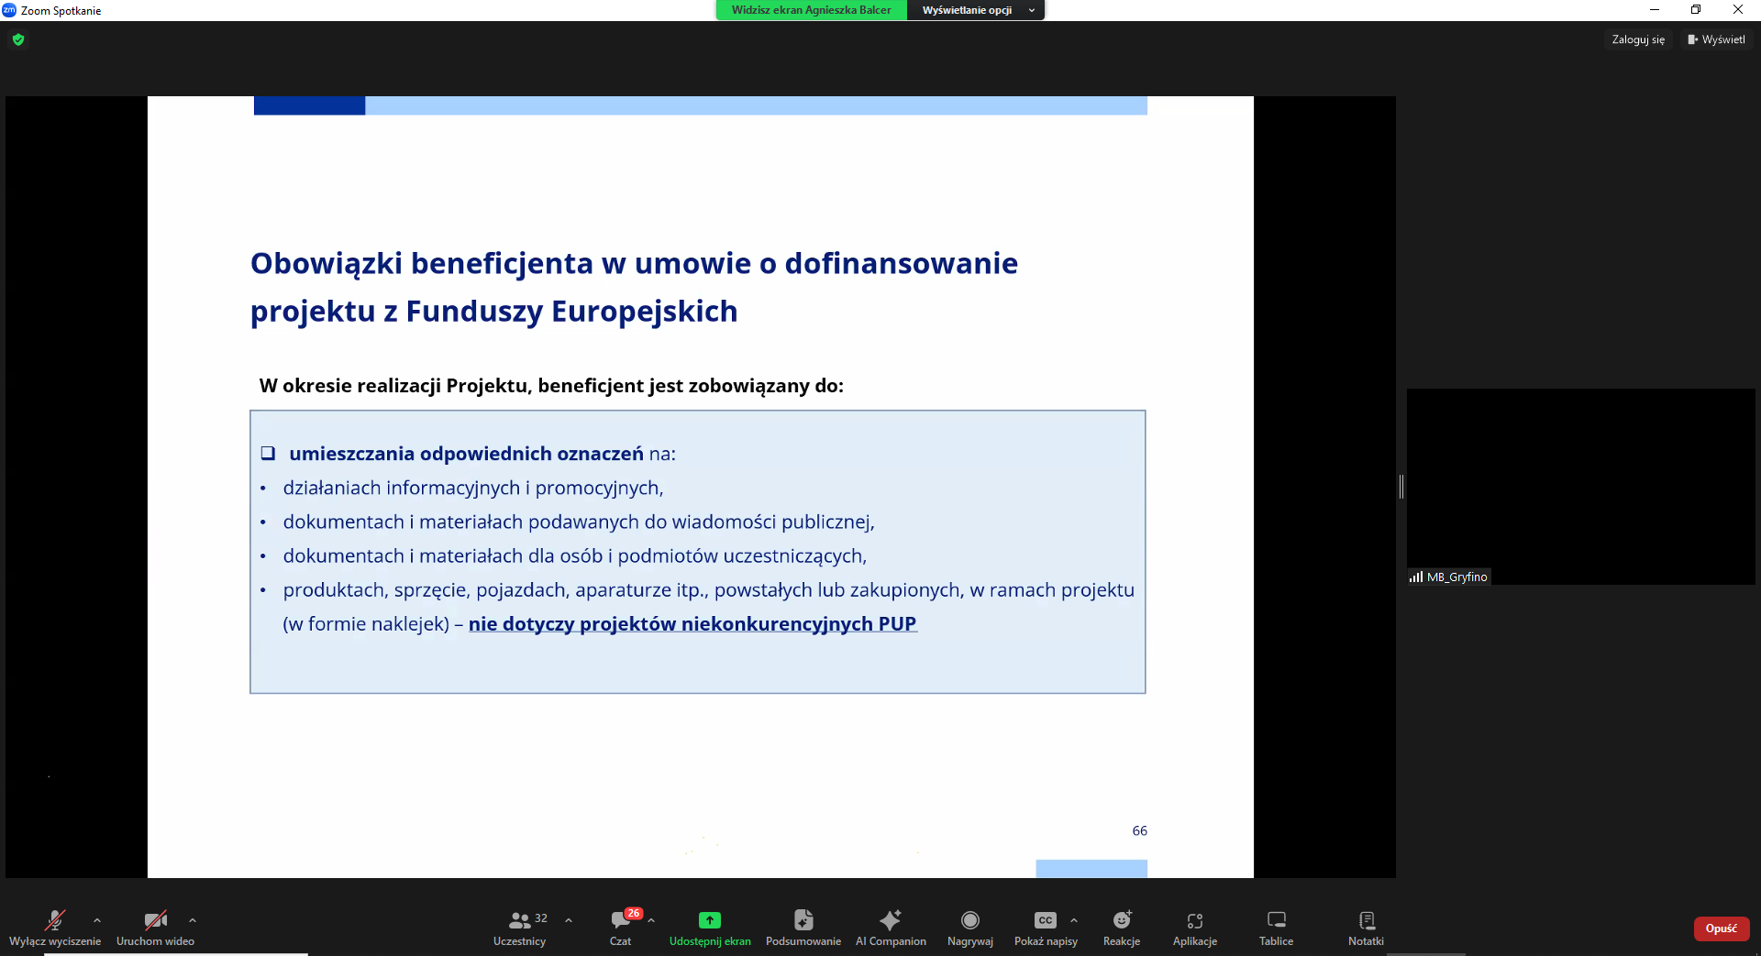
Task: Toggle captions with Pokaż napisy
Action: coord(1046,928)
